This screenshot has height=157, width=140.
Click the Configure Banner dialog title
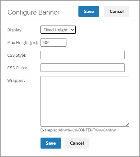coord(34,12)
